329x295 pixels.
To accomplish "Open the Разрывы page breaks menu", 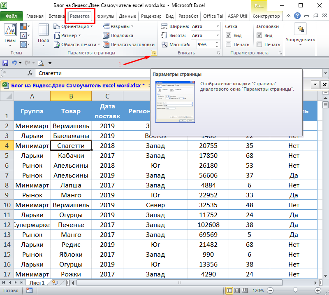I will 118,26.
